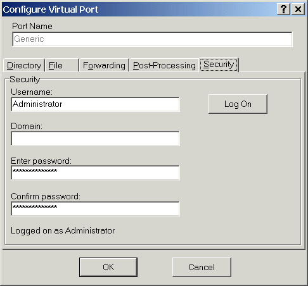The height and width of the screenshot is (286, 308).
Task: Click the Domain: label text
Action: click(x=27, y=126)
